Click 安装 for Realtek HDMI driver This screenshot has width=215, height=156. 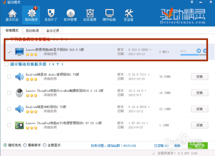pos(200,109)
